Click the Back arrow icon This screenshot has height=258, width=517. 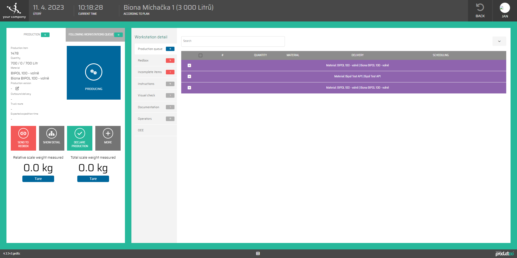click(x=480, y=8)
